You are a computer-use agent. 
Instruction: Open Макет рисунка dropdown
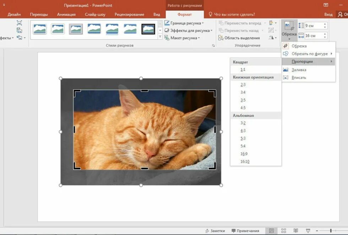tap(182, 38)
